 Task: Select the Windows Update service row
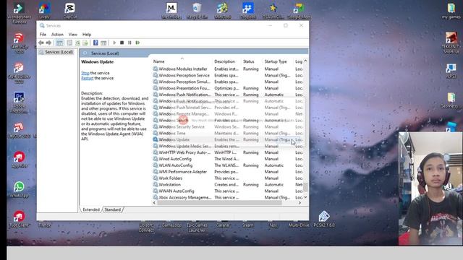228,139
